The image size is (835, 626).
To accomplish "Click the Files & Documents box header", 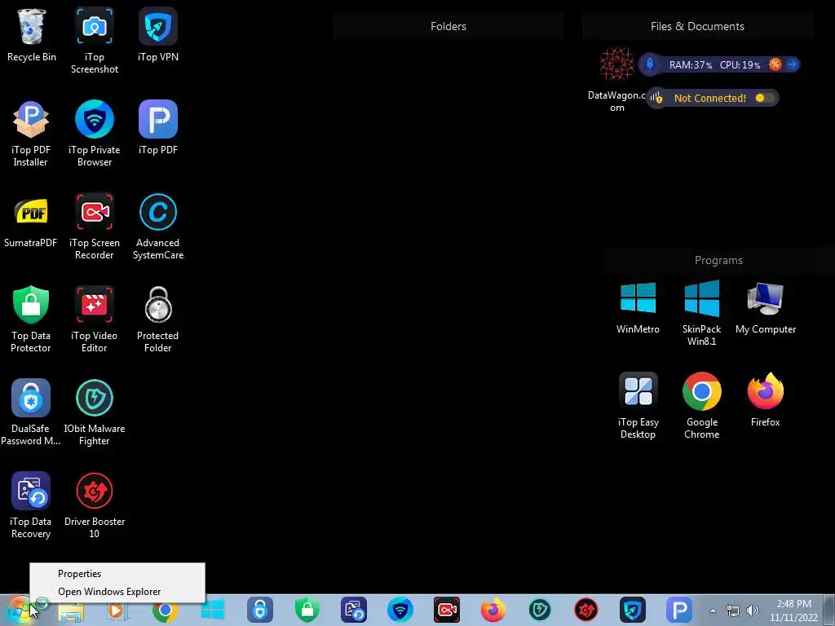I will coord(697,27).
